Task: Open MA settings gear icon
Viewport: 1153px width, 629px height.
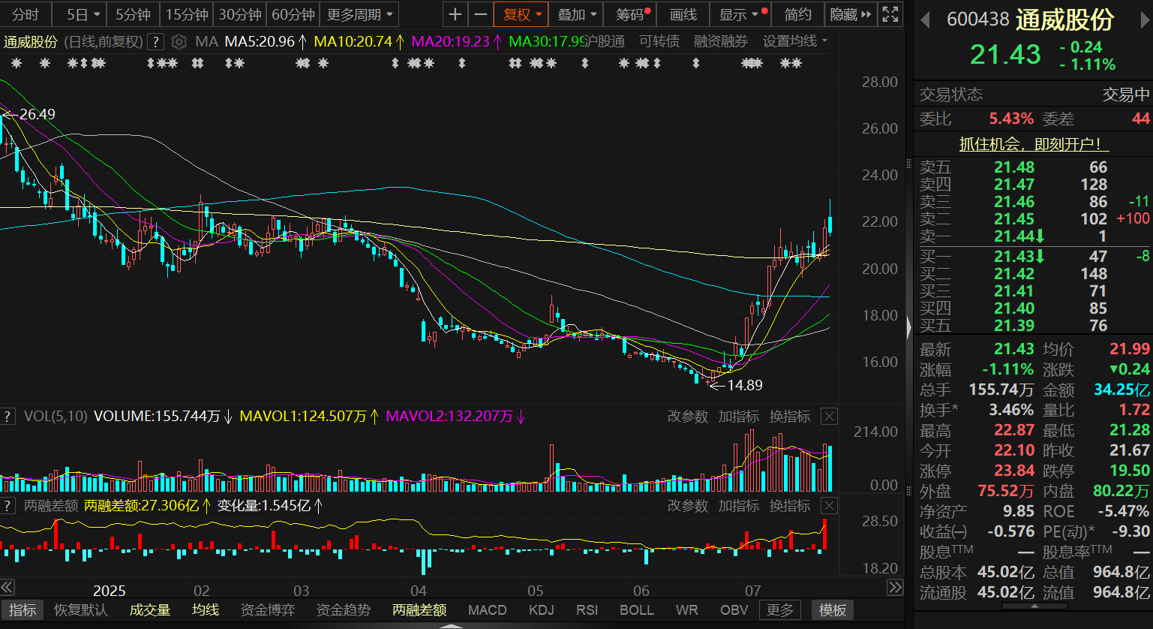Action: tap(180, 41)
